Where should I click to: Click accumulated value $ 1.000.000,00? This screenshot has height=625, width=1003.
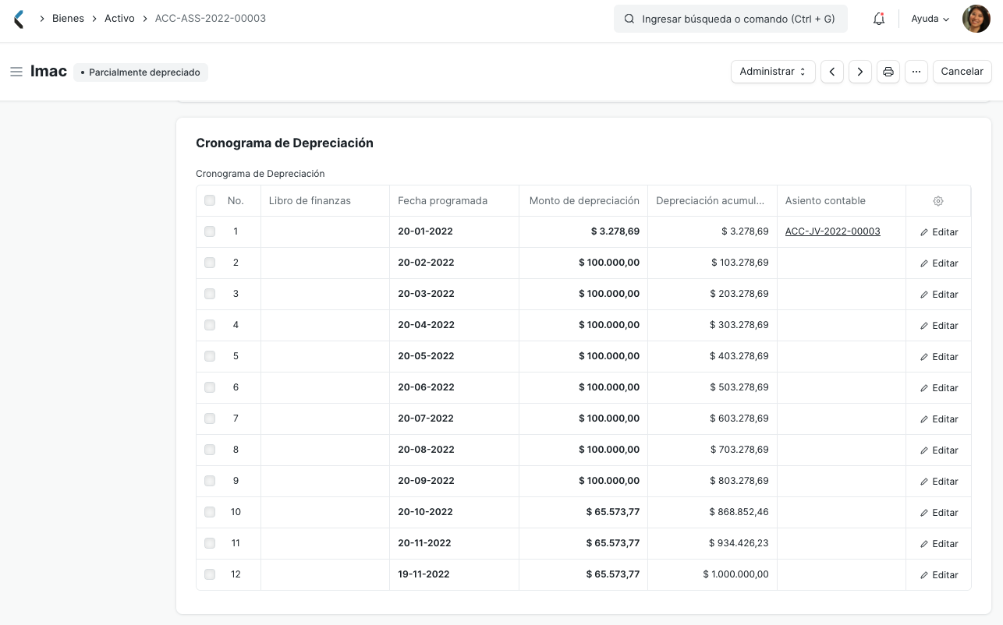click(x=735, y=574)
